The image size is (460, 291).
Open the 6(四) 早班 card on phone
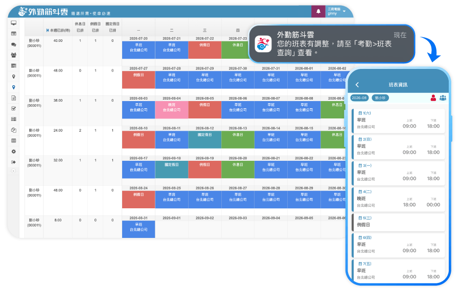(398, 245)
